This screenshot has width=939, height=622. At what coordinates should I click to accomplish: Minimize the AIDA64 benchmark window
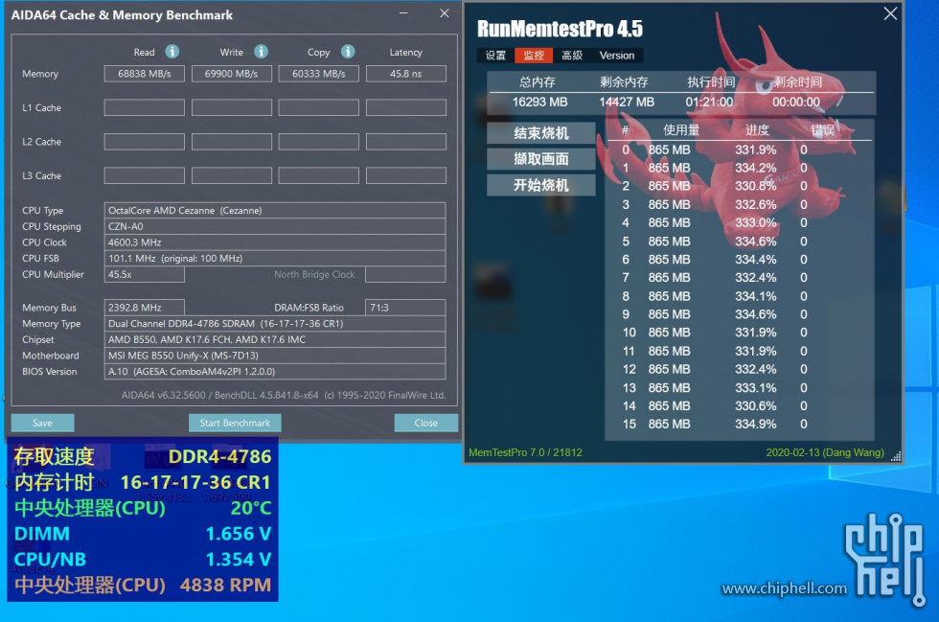pyautogui.click(x=403, y=13)
